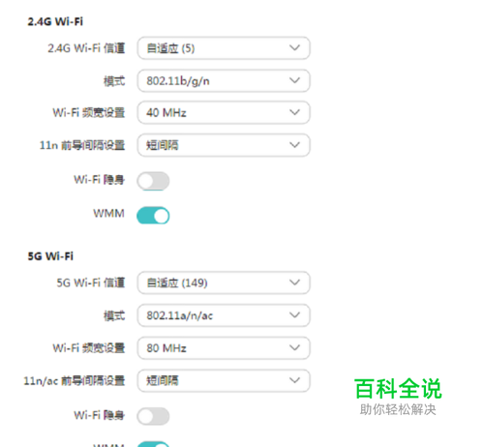Click the chevron arrow on 80 MHz dropdown
This screenshot has width=484, height=447.
(294, 347)
